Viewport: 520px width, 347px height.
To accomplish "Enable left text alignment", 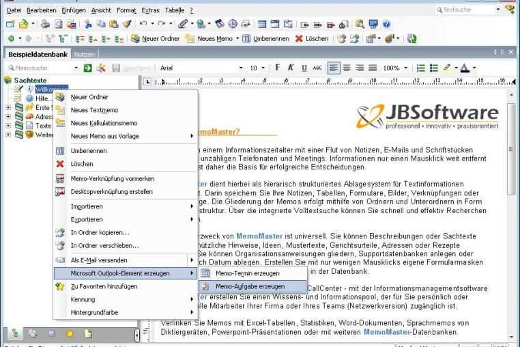I will [334, 68].
